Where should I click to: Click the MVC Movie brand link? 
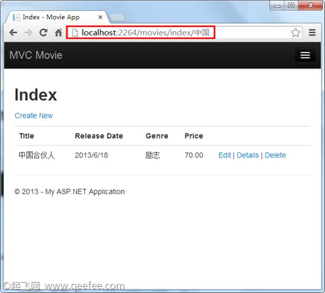pos(36,55)
